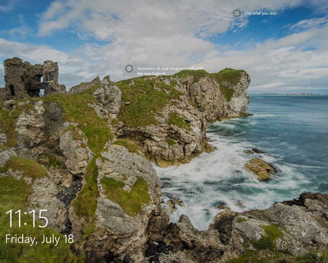
Task: Click the 11:15 clock display
Action: 27,218
